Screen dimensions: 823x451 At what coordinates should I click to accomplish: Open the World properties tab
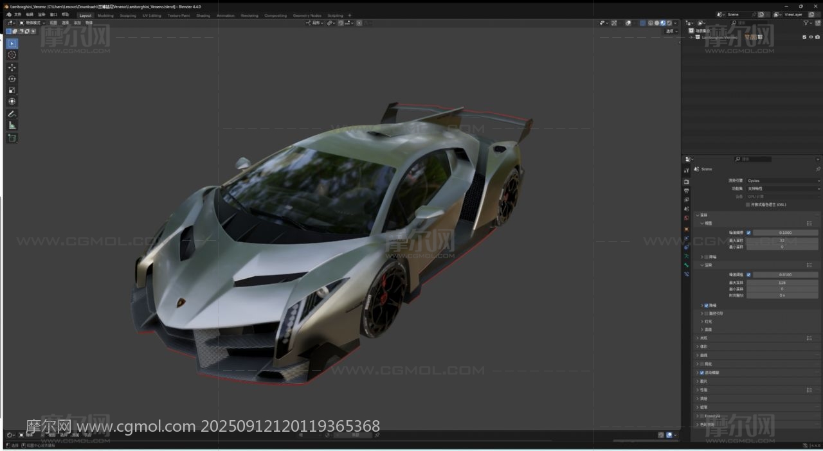click(686, 218)
